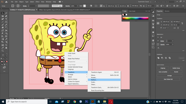Flip selection along vertical axis
Viewport: 186px width, 104px height.
pyautogui.click(x=178, y=28)
